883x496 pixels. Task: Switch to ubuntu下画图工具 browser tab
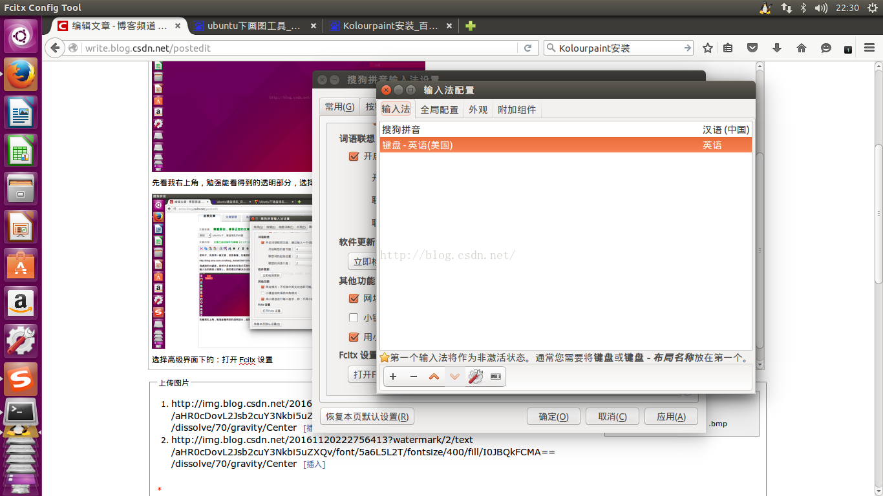pyautogui.click(x=253, y=26)
